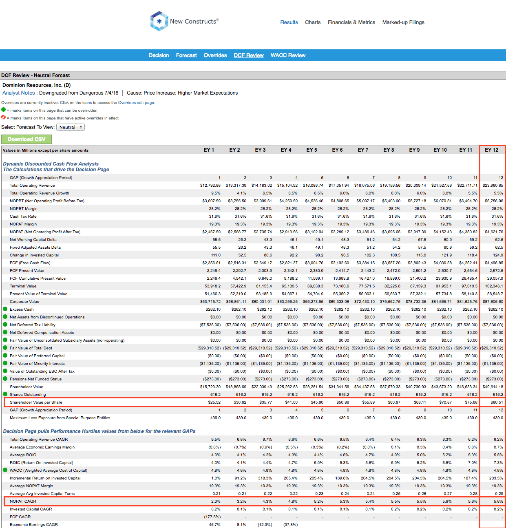Click the Incremental Return on Invested Capital label
The image size is (506, 528).
point(45,478)
